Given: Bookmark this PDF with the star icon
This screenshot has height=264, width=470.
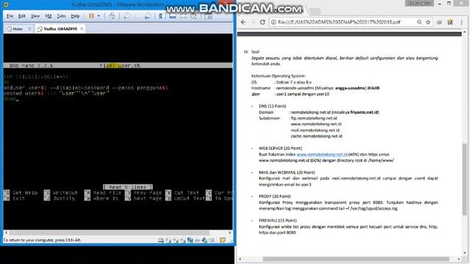Looking at the screenshot, I should [428, 22].
